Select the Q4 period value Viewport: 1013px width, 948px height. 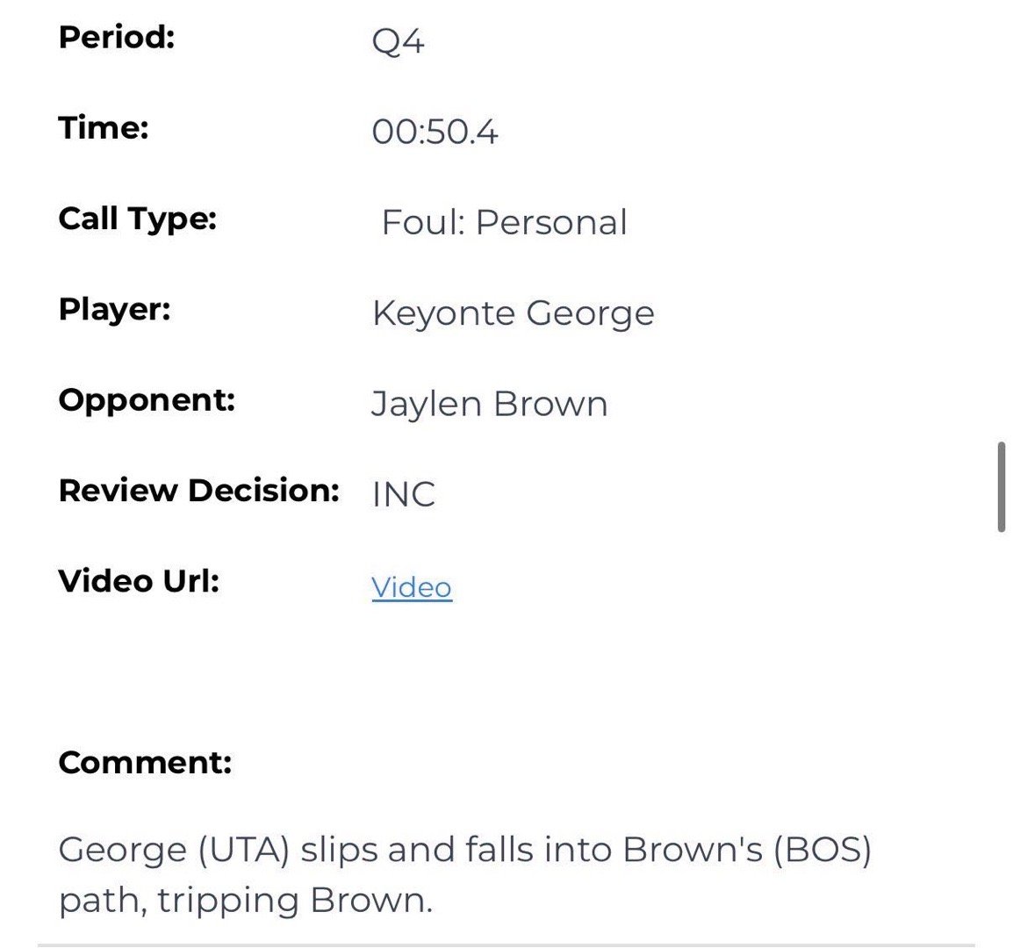[x=398, y=41]
